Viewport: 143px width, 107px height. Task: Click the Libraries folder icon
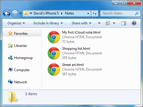coord(10,46)
